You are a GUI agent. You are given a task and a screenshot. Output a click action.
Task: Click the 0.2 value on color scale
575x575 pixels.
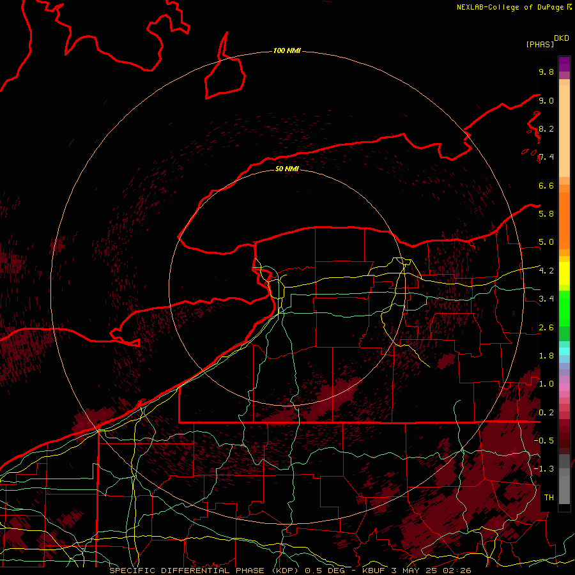point(546,413)
